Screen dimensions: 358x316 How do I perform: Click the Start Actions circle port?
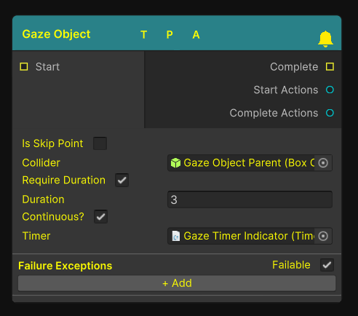pyautogui.click(x=330, y=90)
